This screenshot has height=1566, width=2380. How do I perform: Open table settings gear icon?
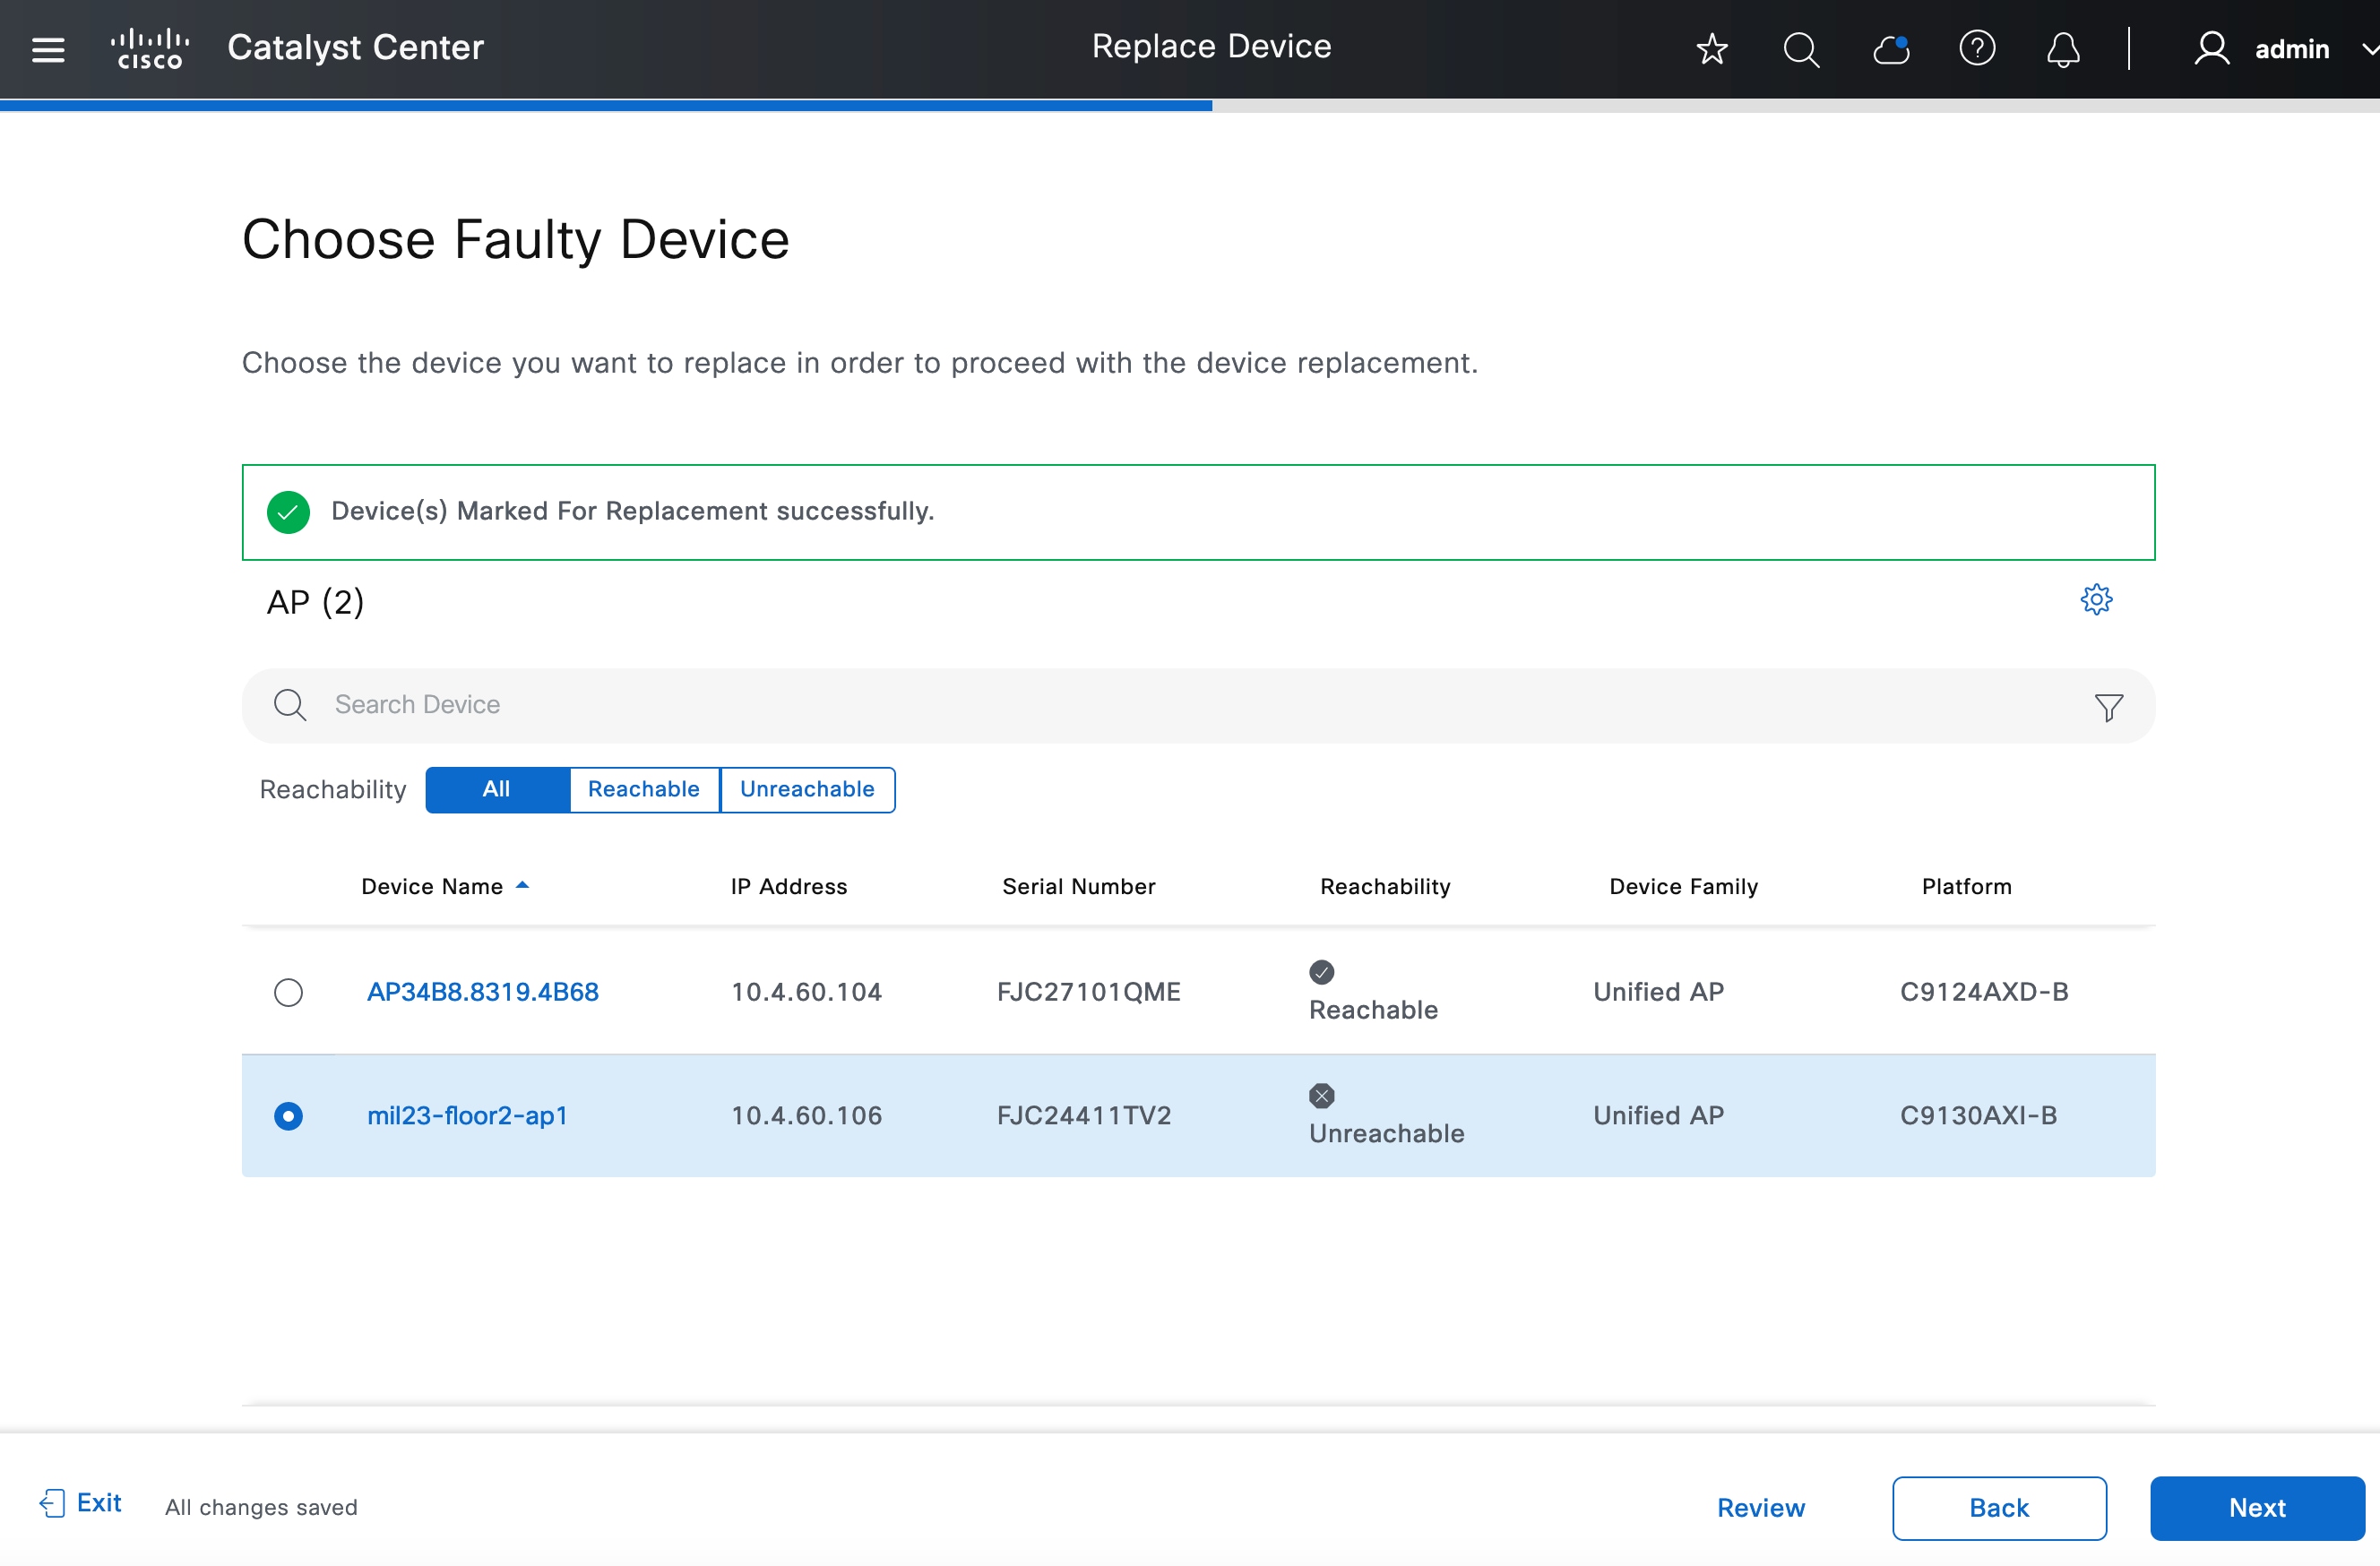(2096, 600)
